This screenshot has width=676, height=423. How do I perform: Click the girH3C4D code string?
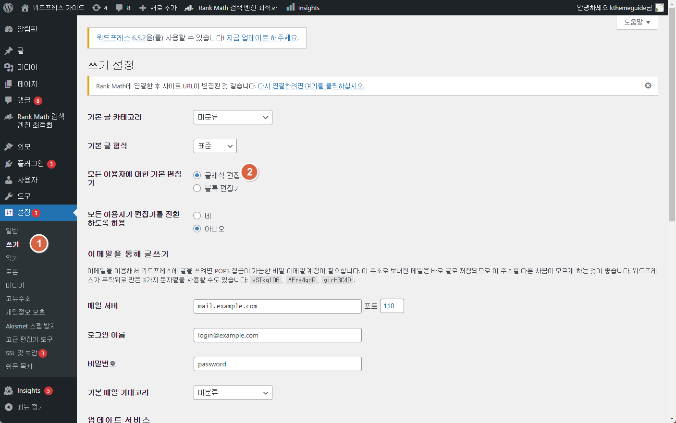(x=337, y=280)
